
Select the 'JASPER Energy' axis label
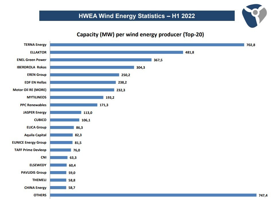tap(35, 112)
